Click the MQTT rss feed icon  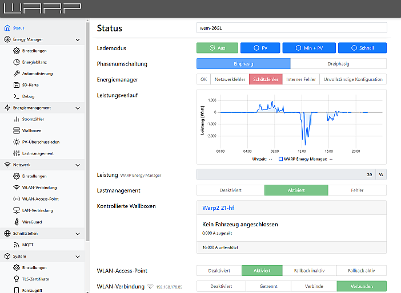click(17, 245)
